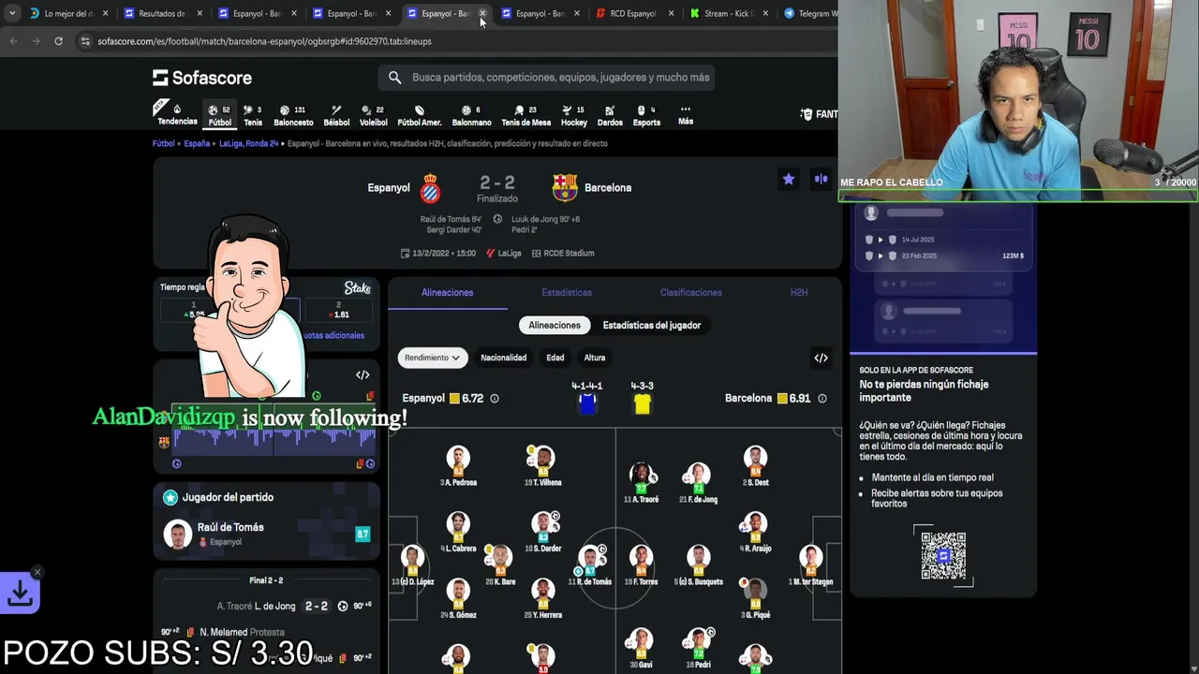
Task: Open the Béisbol sport icon
Action: pos(336,114)
